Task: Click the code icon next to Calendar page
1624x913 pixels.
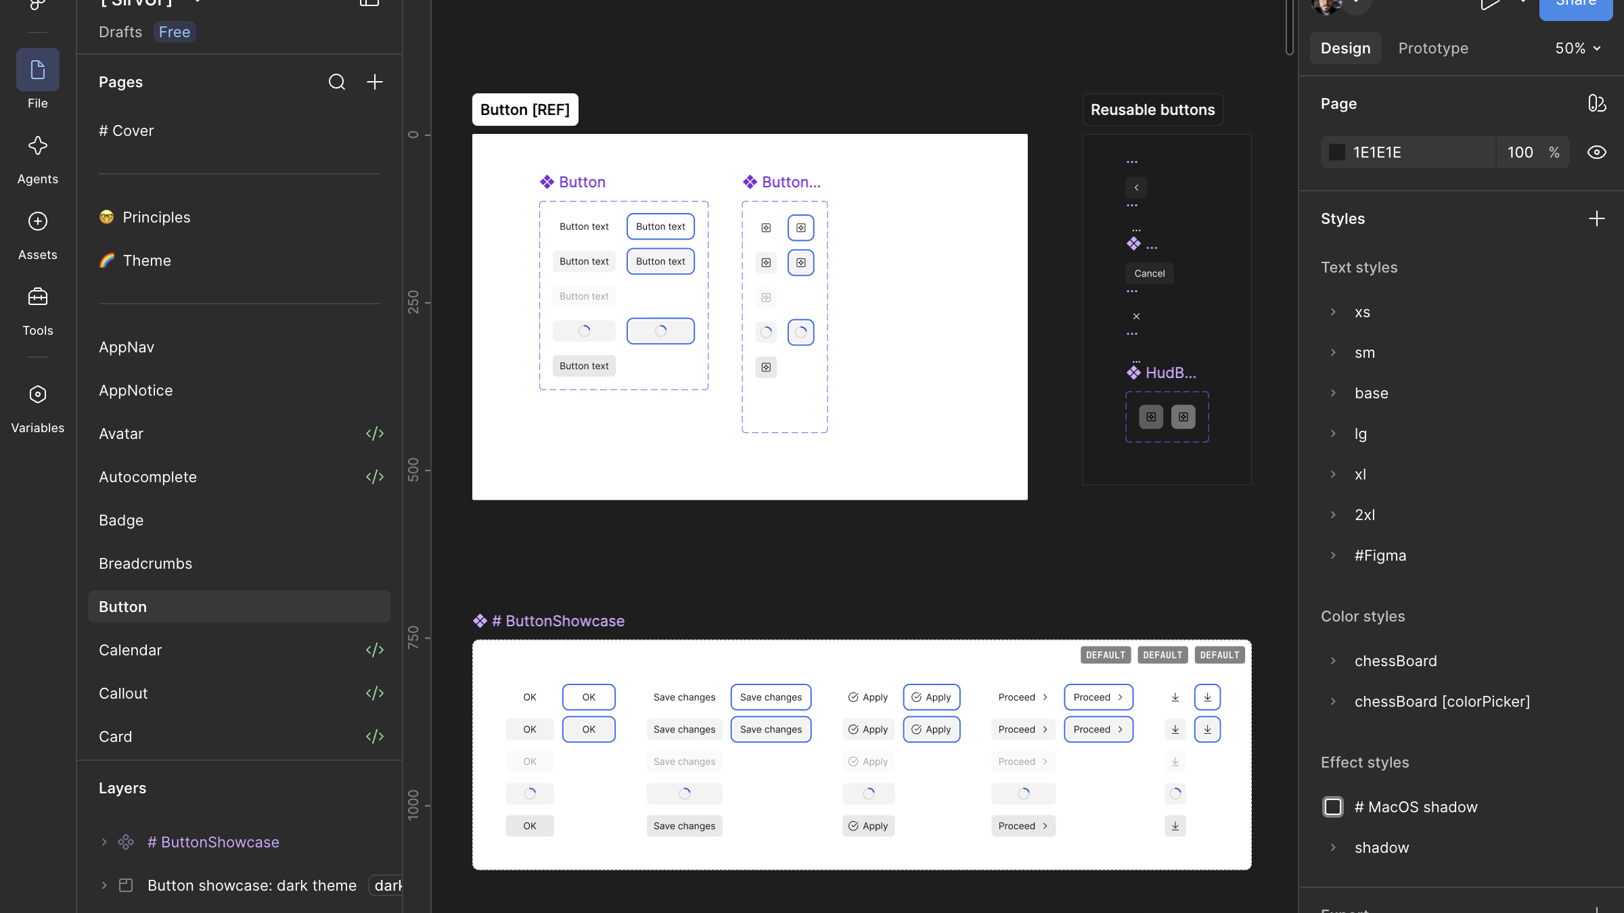Action: tap(375, 650)
